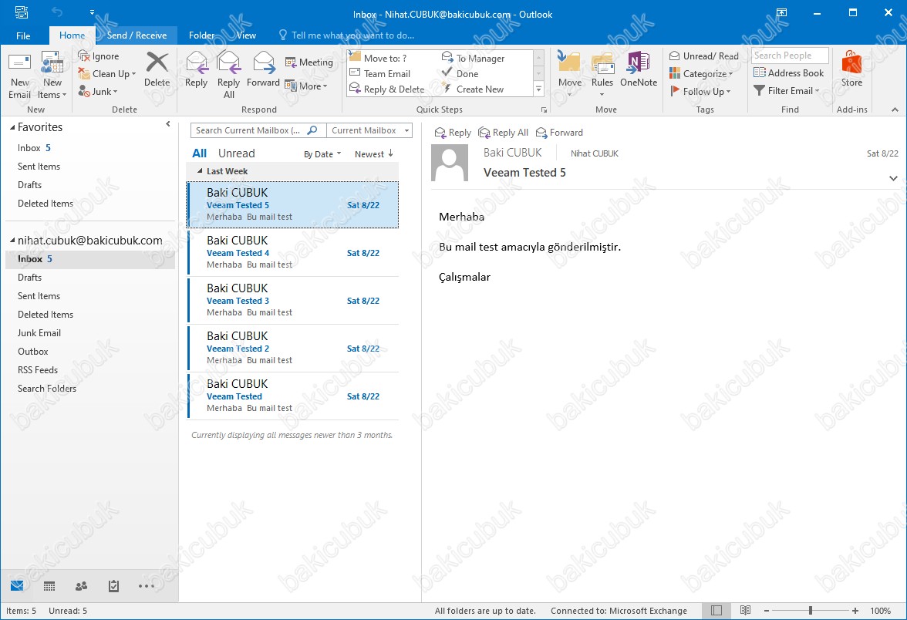Screen dimensions: 907x620
Task: Click Ignore conversation icon
Action: click(x=99, y=56)
